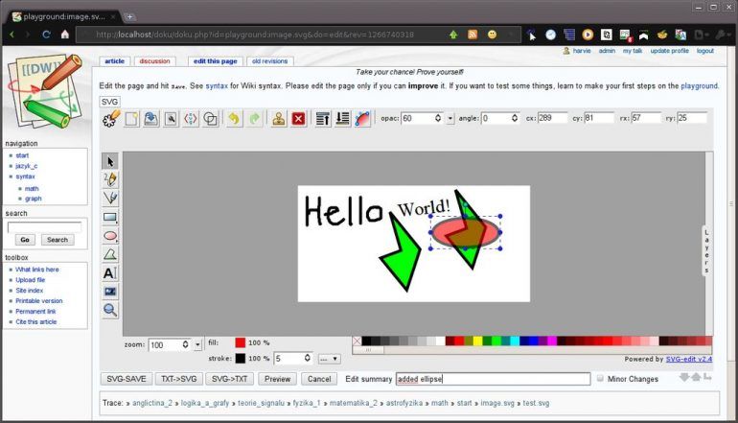
Task: Click the browser home icon
Action: [x=65, y=35]
